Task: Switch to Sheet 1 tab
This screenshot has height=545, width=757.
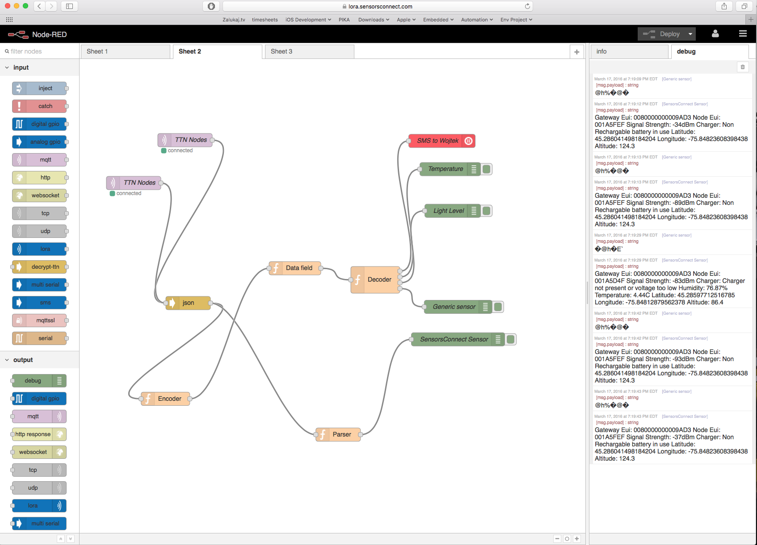Action: (126, 51)
